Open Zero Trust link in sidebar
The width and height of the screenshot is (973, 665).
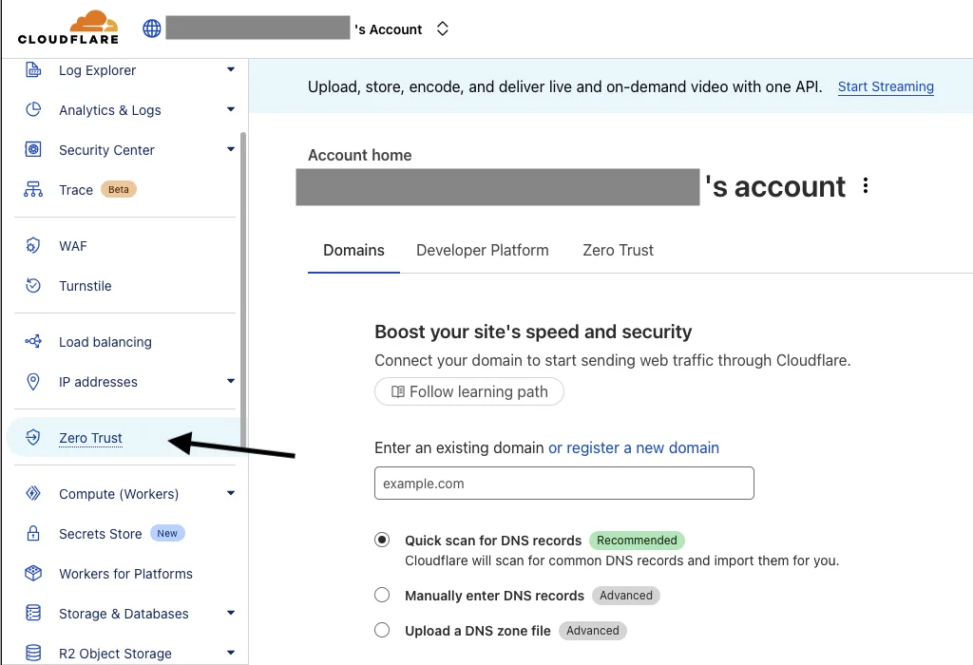coord(90,438)
